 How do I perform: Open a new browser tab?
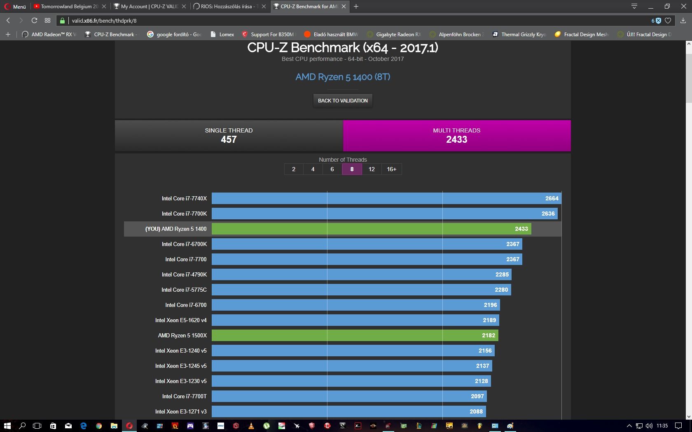[x=356, y=6]
